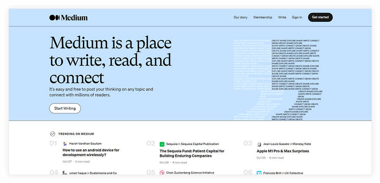
Task: Open the Monday Note publication
Action: pos(302,144)
